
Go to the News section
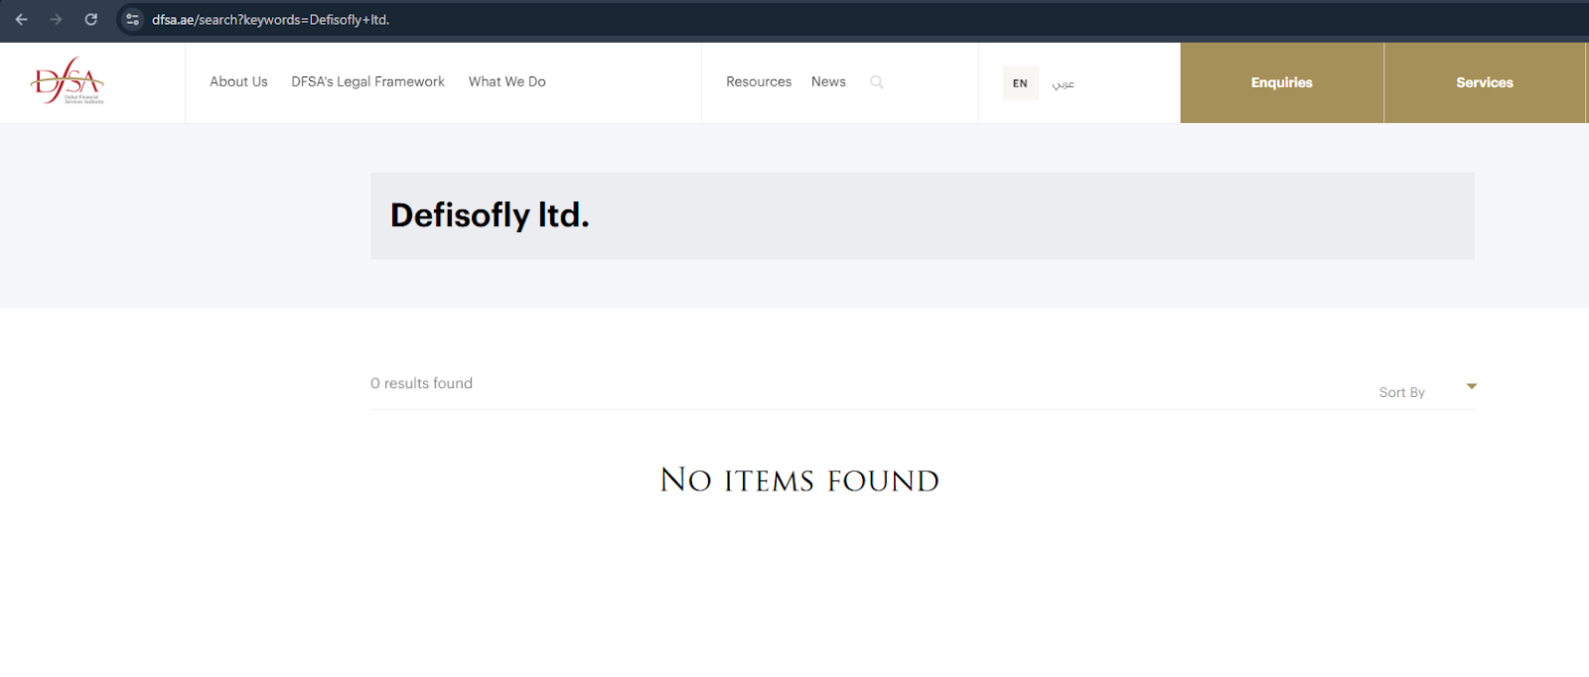tap(828, 81)
